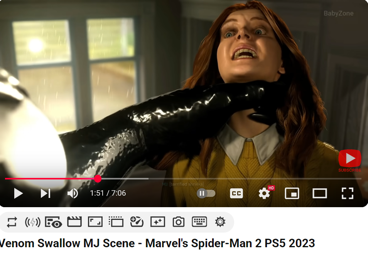Open the pop-up player icon

116,221
